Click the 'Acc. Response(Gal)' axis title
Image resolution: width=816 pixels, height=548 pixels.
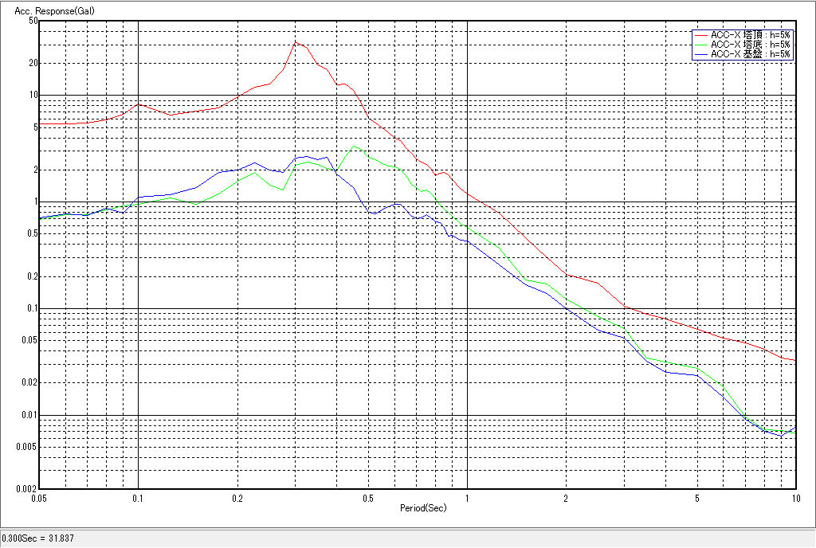pos(49,10)
